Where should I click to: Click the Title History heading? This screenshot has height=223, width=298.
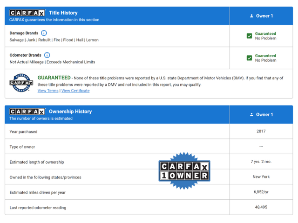(x=63, y=13)
